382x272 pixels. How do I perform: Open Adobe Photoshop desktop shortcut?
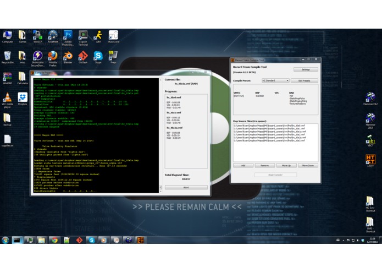point(68,38)
